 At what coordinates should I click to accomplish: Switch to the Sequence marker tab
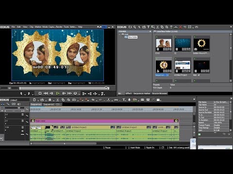pos(142,93)
